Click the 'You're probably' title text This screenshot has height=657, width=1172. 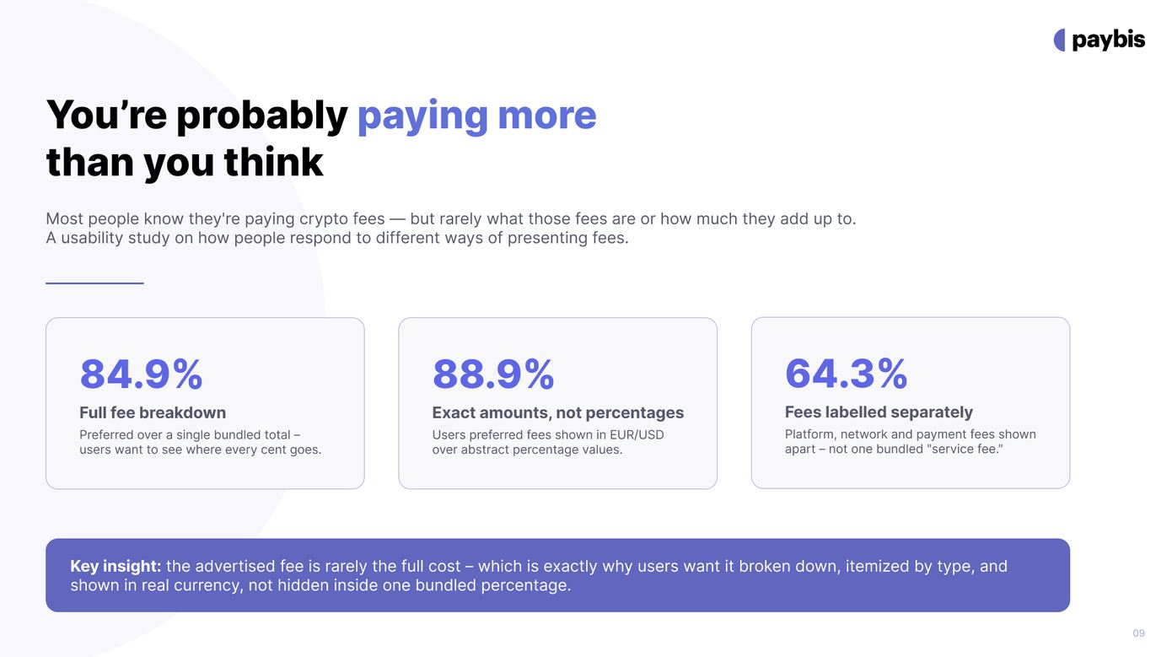[196, 115]
